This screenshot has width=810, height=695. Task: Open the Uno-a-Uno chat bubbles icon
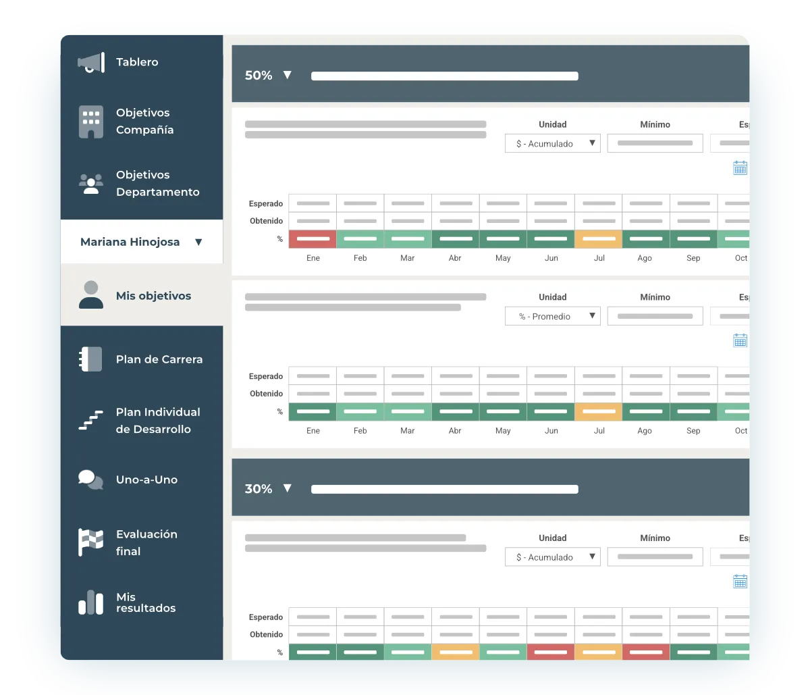pos(90,480)
